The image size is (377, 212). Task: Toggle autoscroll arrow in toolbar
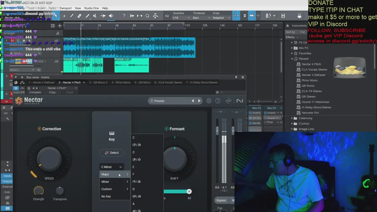pyautogui.click(x=252, y=16)
